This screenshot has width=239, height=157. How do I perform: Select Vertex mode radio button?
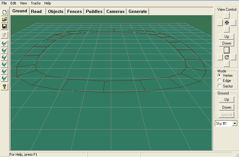click(219, 75)
